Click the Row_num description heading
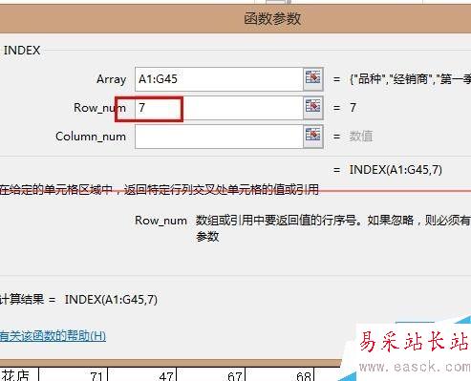The width and height of the screenshot is (471, 381). [161, 221]
